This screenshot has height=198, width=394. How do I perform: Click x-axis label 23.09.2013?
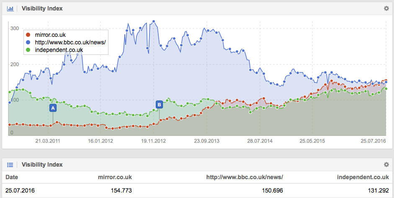pyautogui.click(x=206, y=141)
